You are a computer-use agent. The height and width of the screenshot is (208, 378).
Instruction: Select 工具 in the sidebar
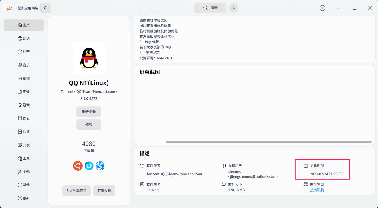pyautogui.click(x=24, y=158)
